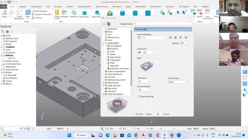
Task: Click the Tolerance value field
Action: pos(143,81)
